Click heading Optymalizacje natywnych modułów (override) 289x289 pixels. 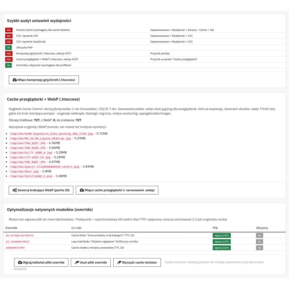pos(50,210)
